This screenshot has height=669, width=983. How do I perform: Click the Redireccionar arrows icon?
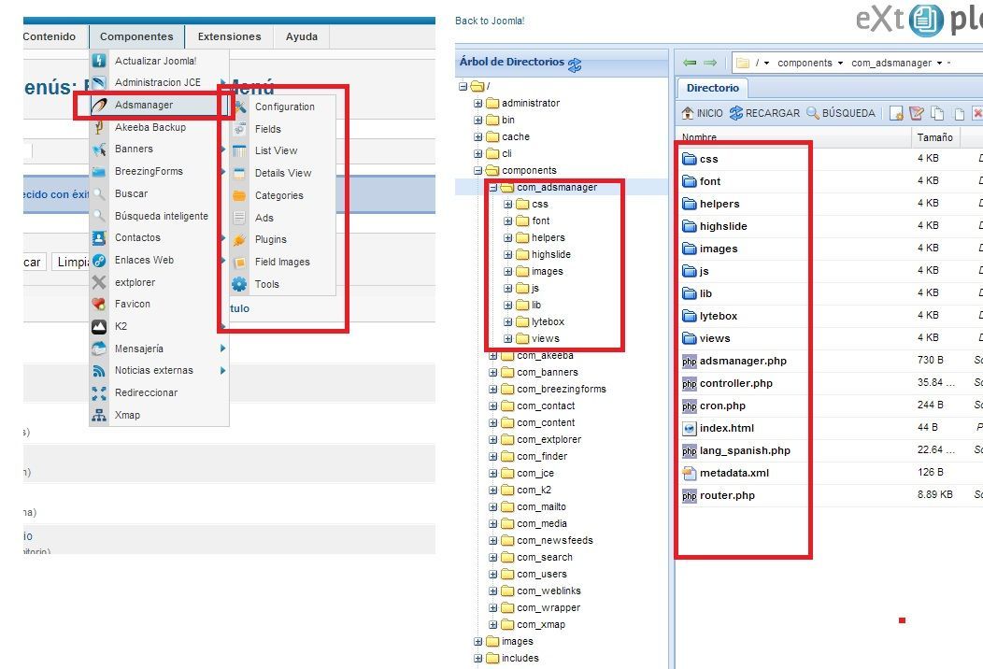[x=99, y=393]
